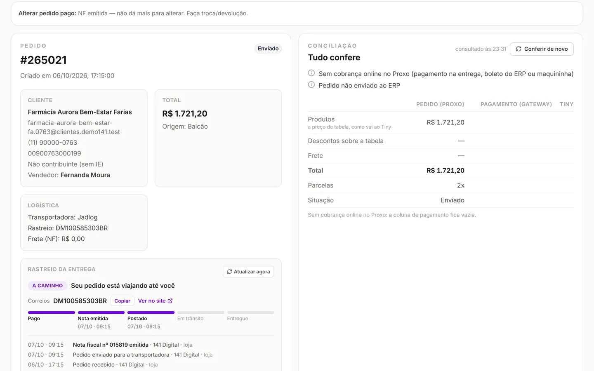Viewport: 594px width, 371px height.
Task: Click CNPJ number 00900763000199
Action: 54,153
